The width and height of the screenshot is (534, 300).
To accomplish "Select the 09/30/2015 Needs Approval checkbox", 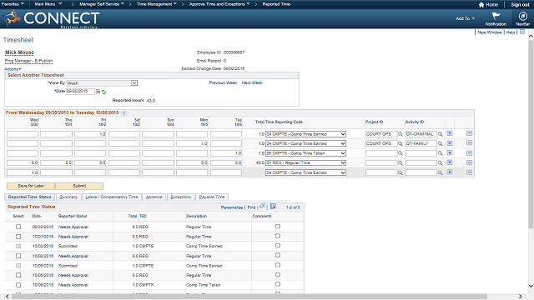I will 18,227.
